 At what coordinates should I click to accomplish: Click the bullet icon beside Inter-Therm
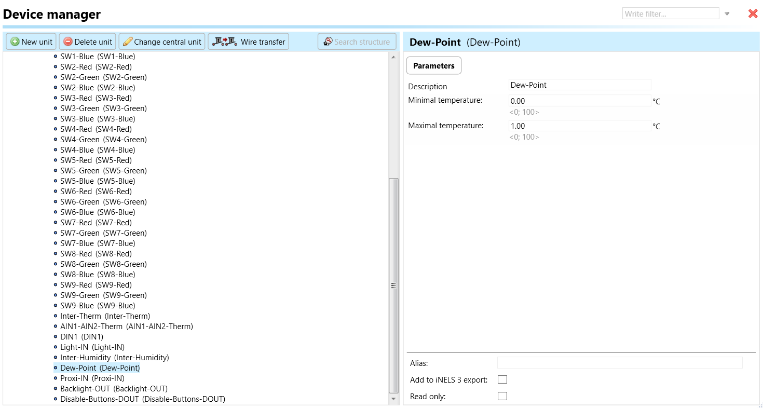(56, 316)
